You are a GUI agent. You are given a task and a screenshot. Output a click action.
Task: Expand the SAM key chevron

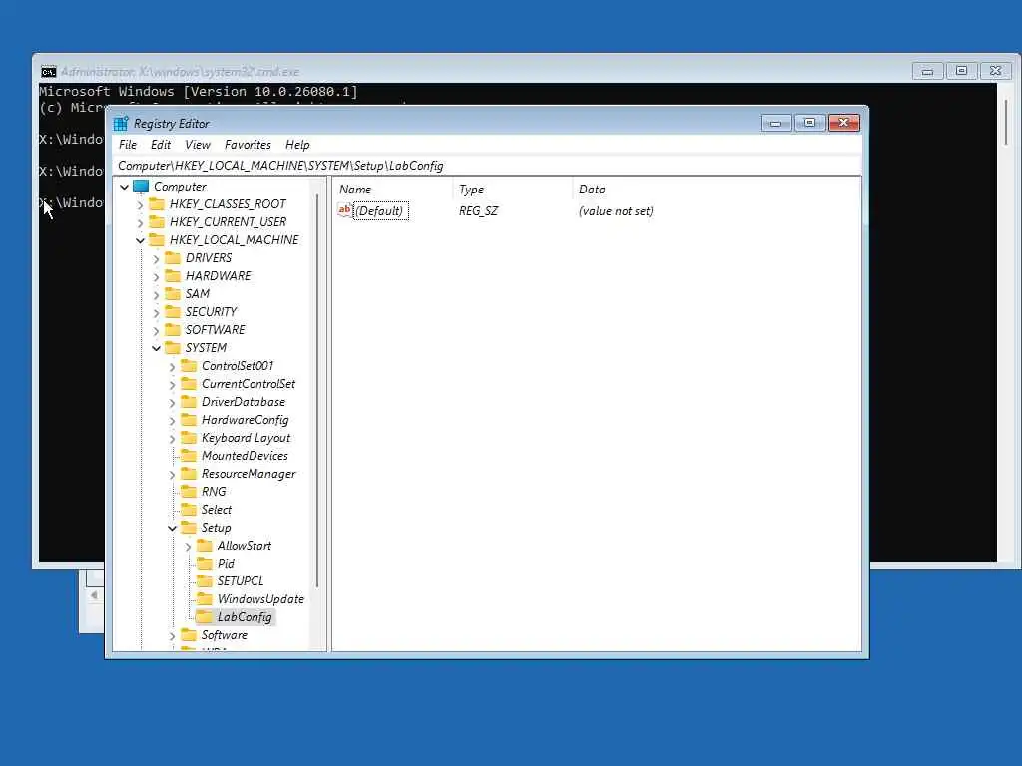pos(156,295)
